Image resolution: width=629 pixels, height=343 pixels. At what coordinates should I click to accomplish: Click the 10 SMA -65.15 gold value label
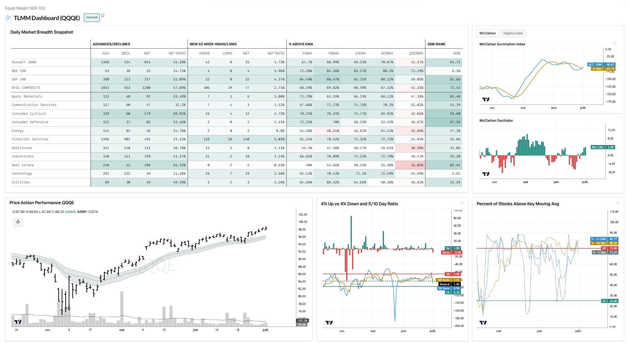(603, 69)
